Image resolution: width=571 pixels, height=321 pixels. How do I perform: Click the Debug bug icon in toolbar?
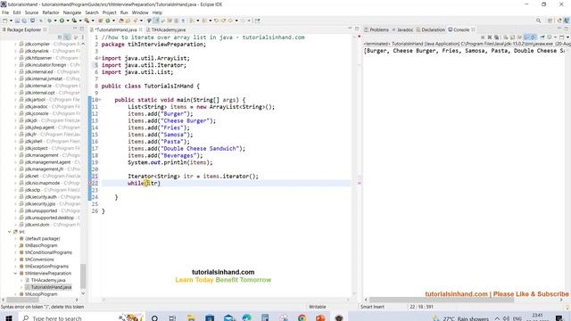point(50,21)
